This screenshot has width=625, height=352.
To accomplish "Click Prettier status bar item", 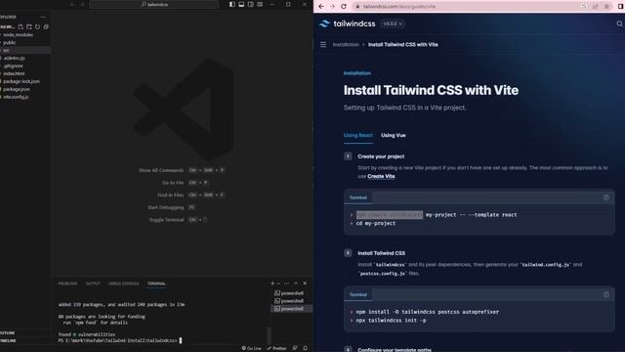I will tap(276, 348).
